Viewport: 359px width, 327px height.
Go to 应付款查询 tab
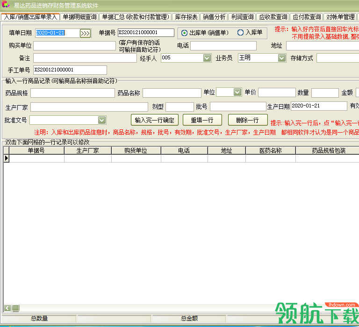pos(307,17)
